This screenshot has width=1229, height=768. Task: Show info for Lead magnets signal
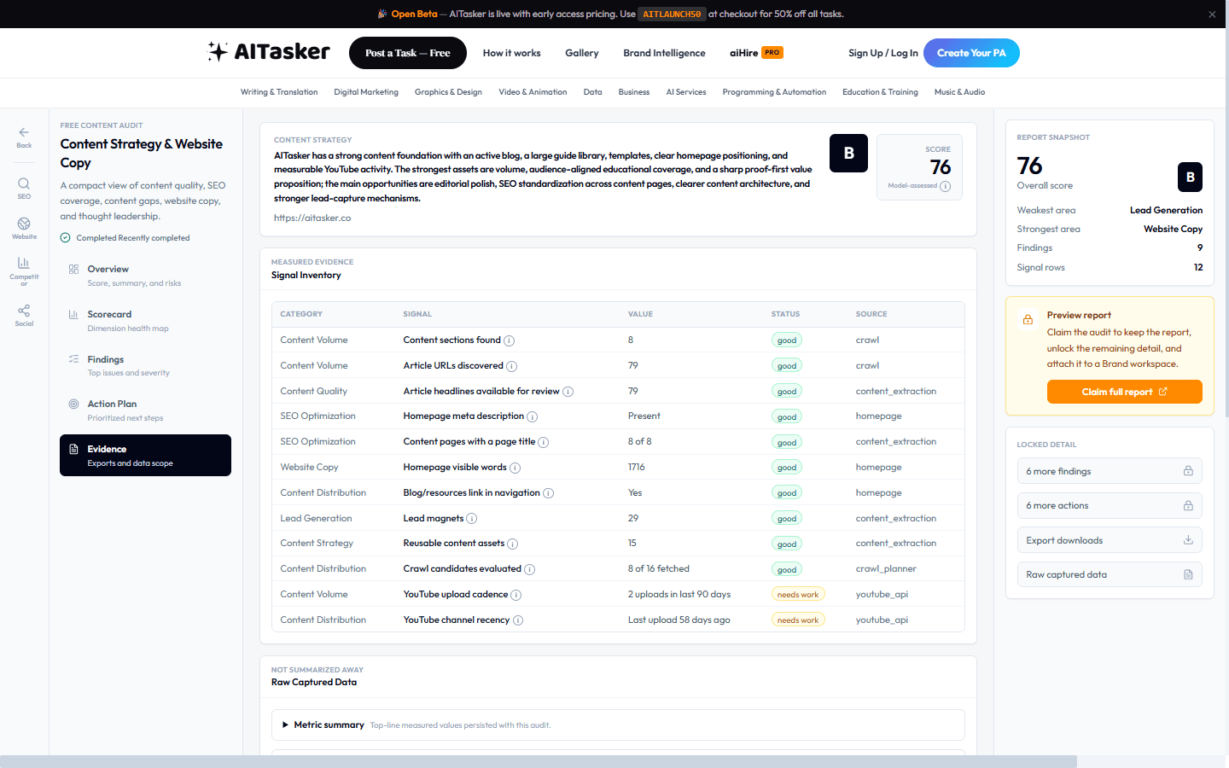[471, 519]
